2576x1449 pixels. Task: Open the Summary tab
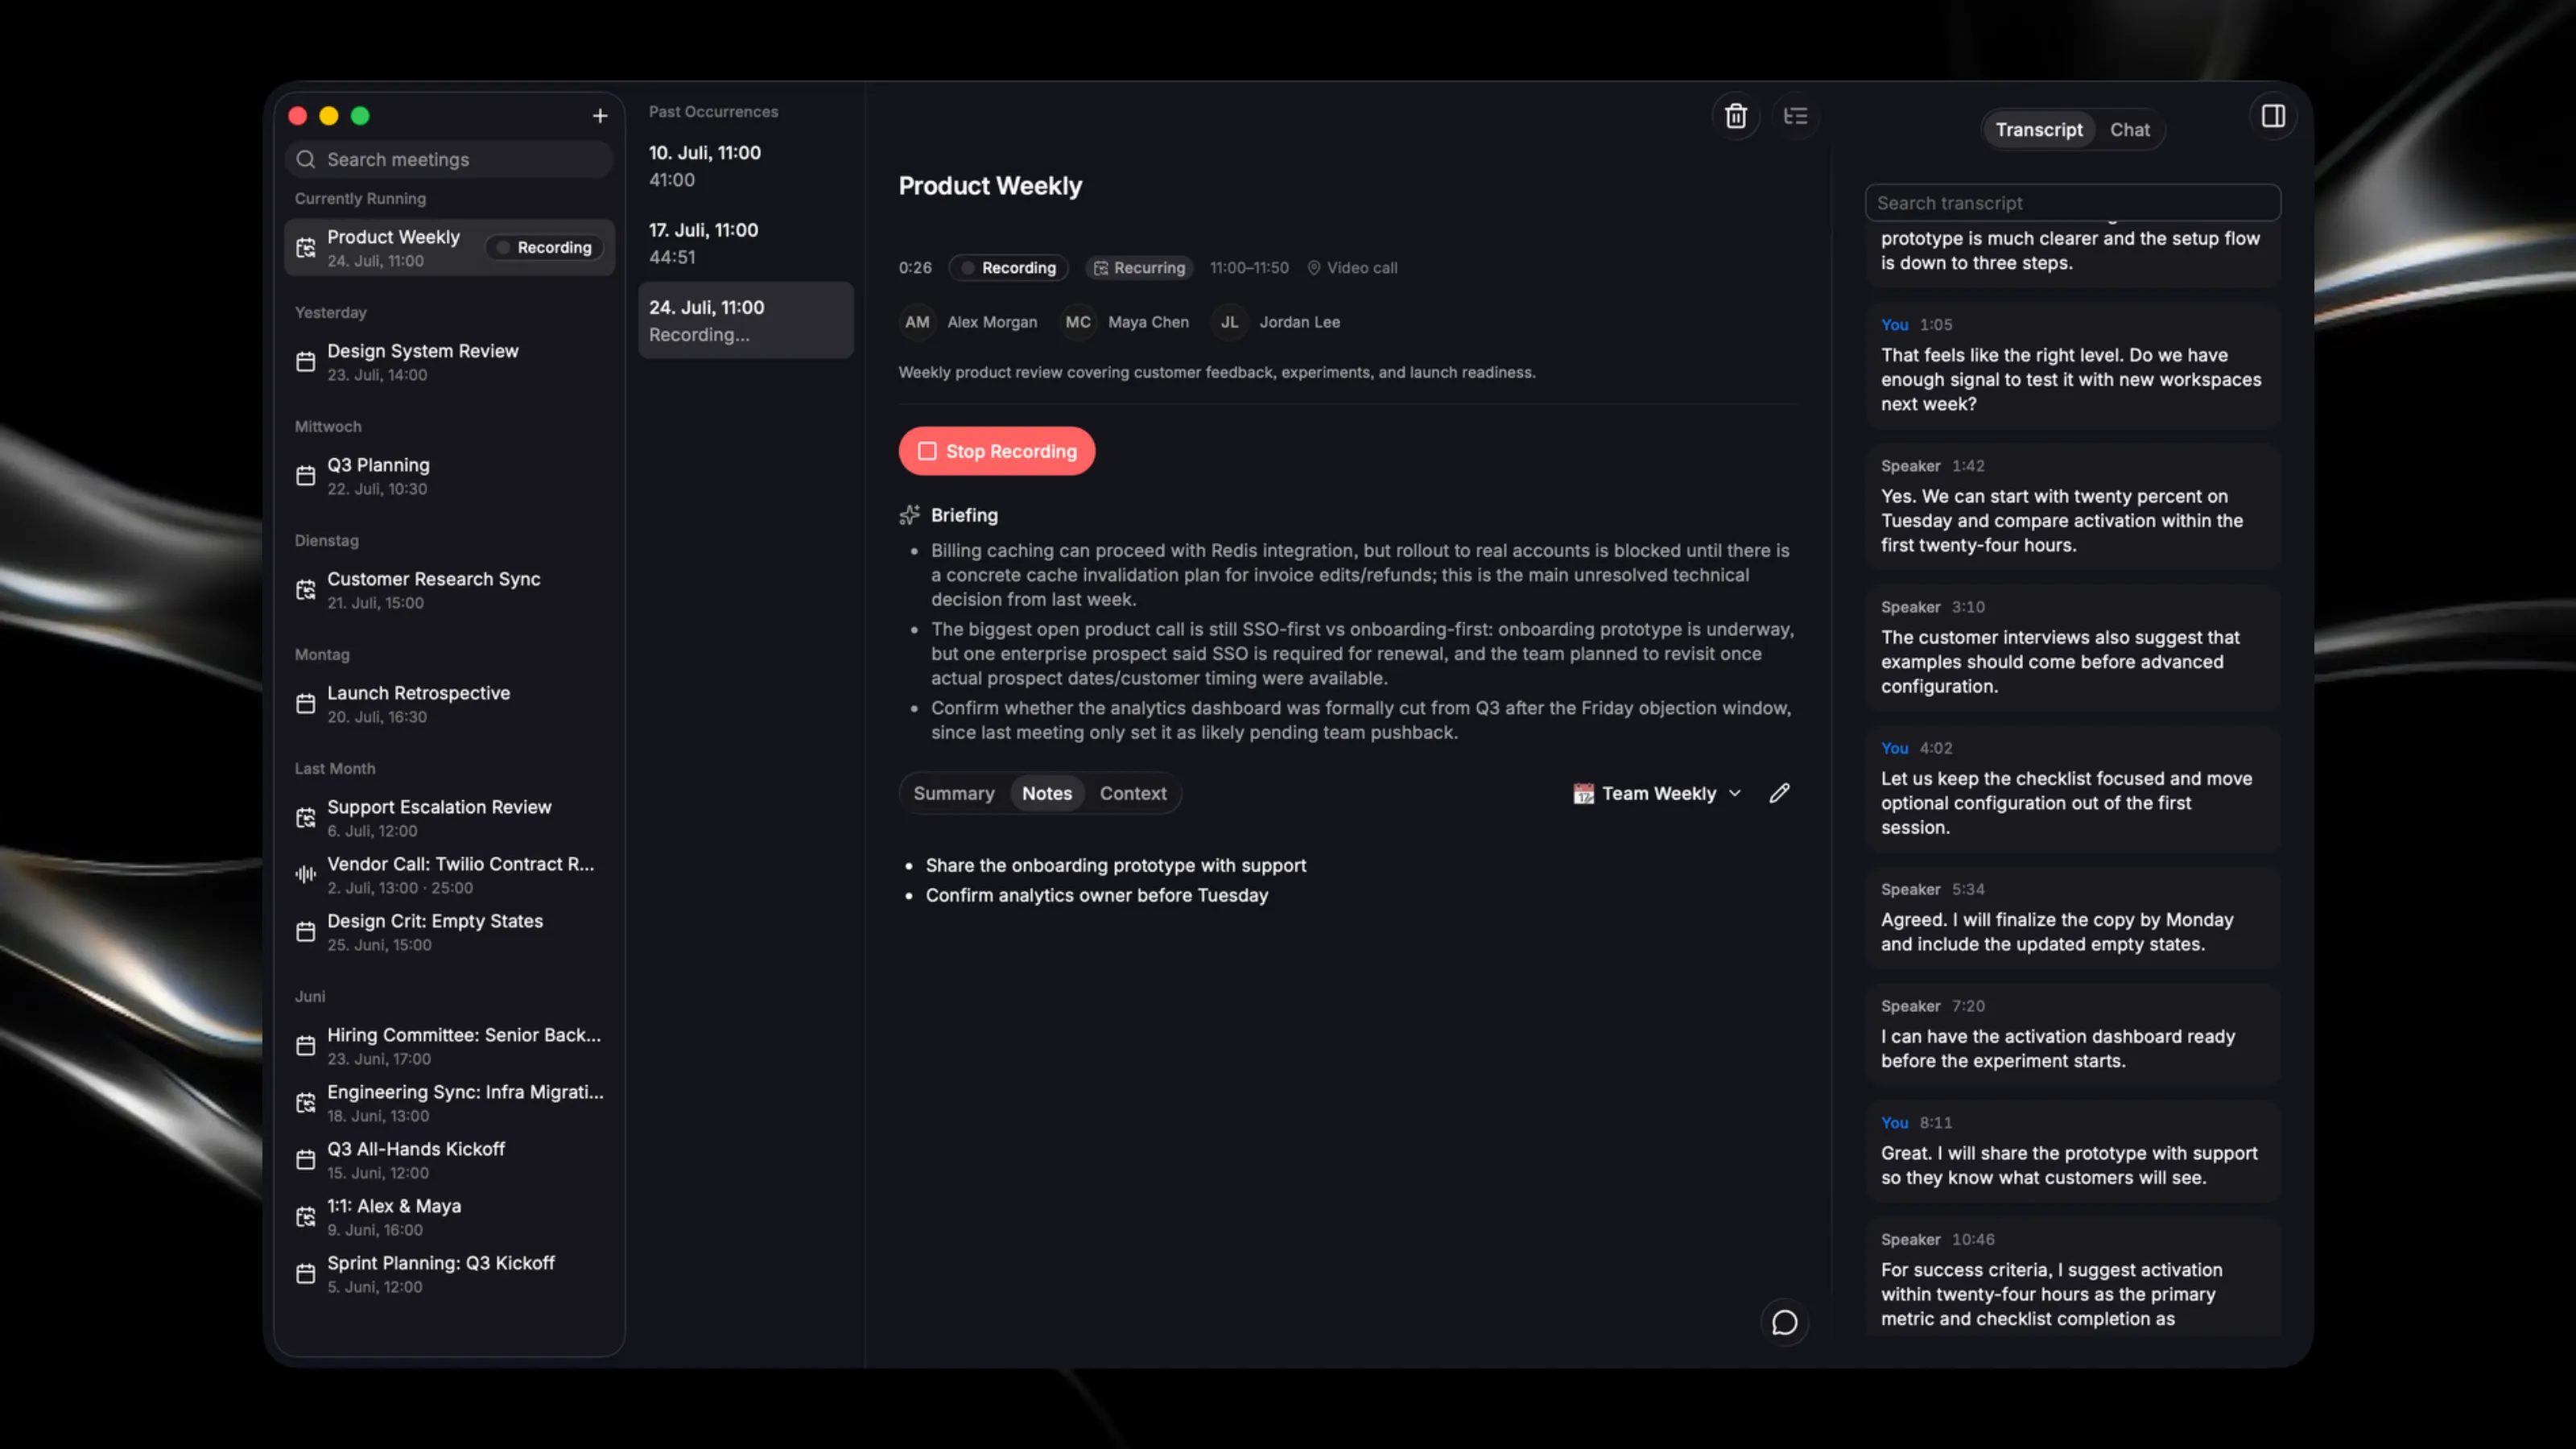coord(954,793)
